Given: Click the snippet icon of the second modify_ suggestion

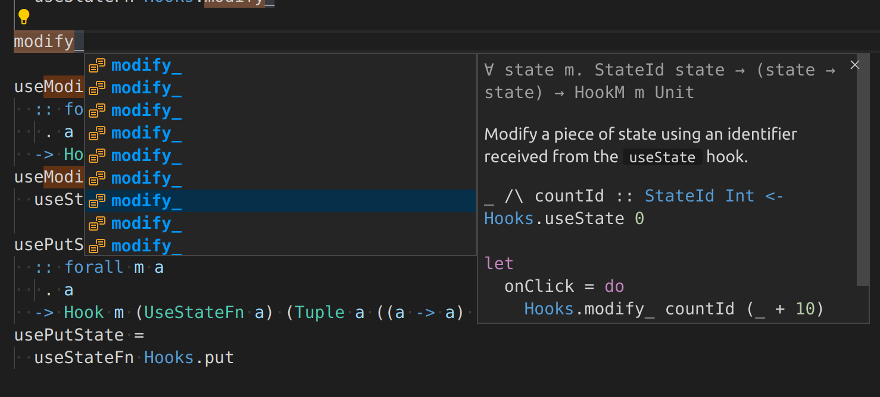Looking at the screenshot, I should [x=96, y=87].
